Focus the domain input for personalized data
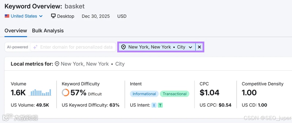This screenshot has width=292, height=123. click(x=76, y=47)
